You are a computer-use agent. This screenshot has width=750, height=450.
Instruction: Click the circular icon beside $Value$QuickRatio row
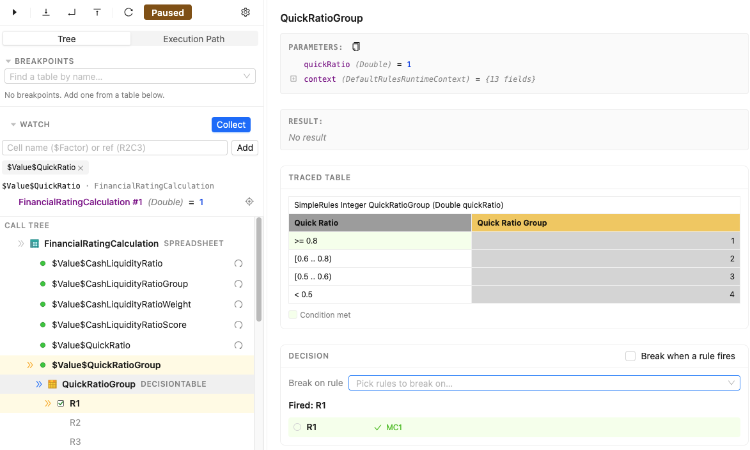238,345
